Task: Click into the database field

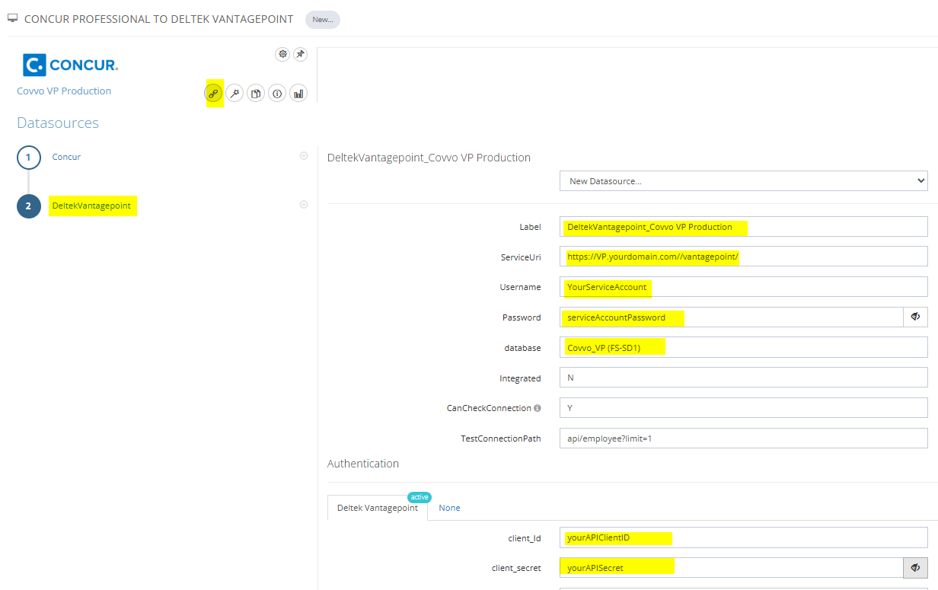Action: pos(744,347)
